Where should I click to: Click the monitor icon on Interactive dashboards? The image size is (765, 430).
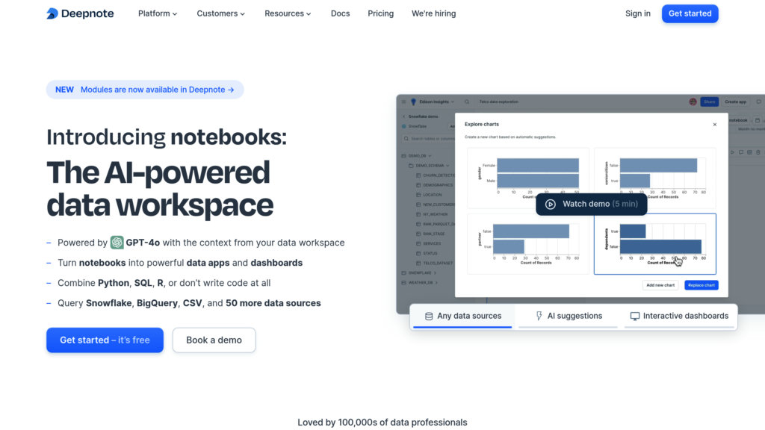(635, 316)
